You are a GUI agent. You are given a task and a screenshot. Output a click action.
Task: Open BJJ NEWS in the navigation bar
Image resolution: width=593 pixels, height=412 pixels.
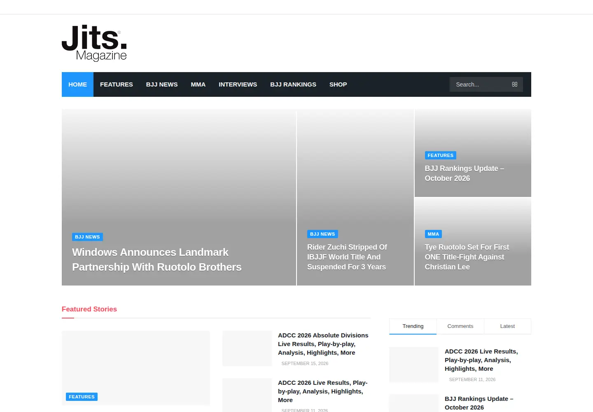[162, 84]
